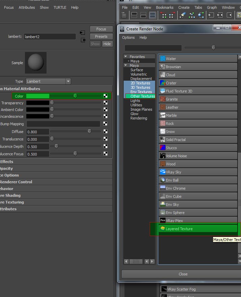241x297 pixels.
Task: Expand the Hardware Shading section
Action: pyautogui.click(x=56, y=195)
